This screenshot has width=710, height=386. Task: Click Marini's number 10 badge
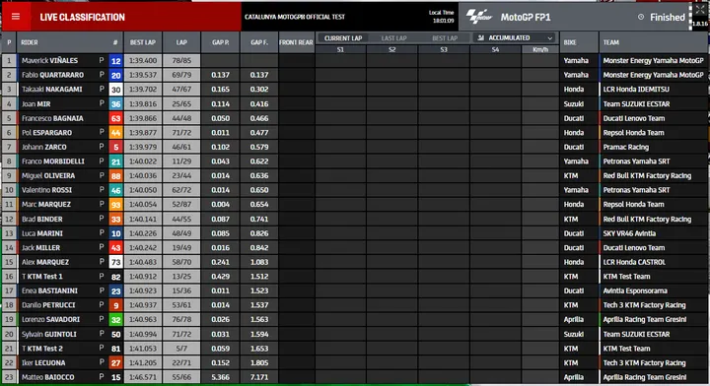116,233
